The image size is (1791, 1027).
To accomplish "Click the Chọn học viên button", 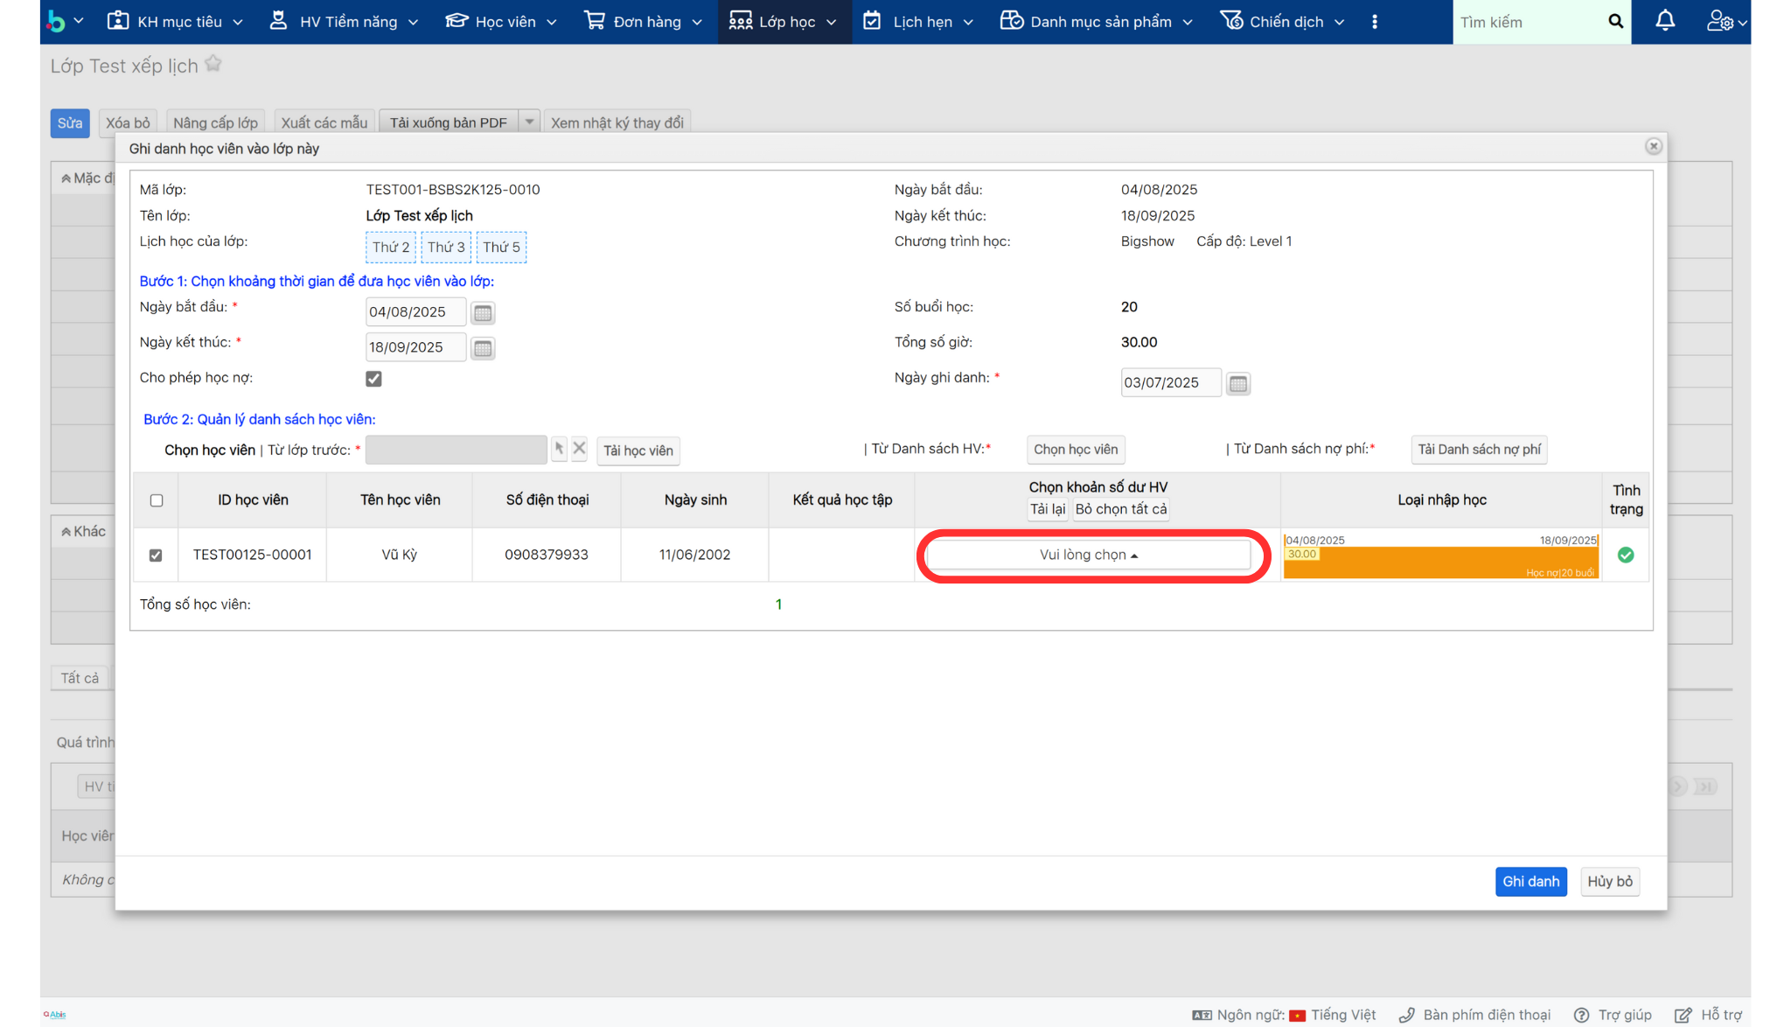I will [x=1076, y=450].
